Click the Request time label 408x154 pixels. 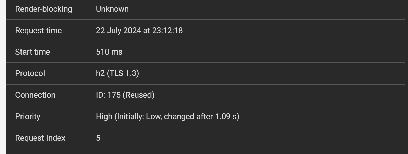click(38, 31)
